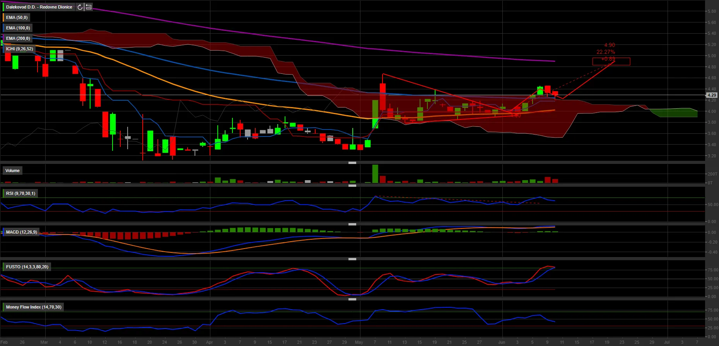The height and width of the screenshot is (346, 719).
Task: Click the divider handle above the RSI panel
Action: tap(352, 186)
